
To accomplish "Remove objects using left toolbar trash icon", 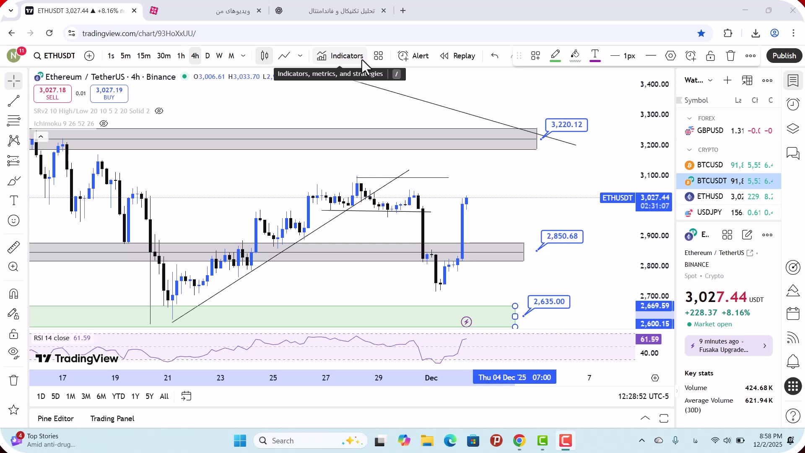I will coord(14,380).
